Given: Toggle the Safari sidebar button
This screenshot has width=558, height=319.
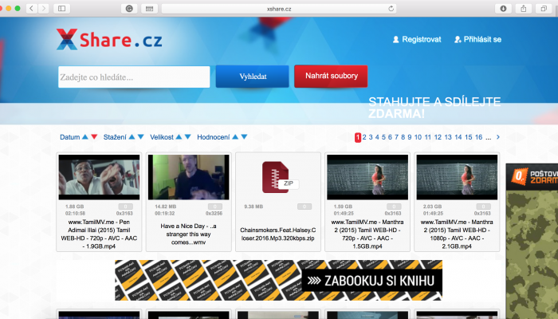Looking at the screenshot, I should [61, 8].
